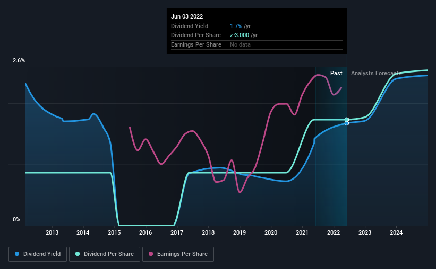Image resolution: width=436 pixels, height=269 pixels.
Task: Click the 1.7% dividend yield value in tooltip
Action: tap(236, 26)
